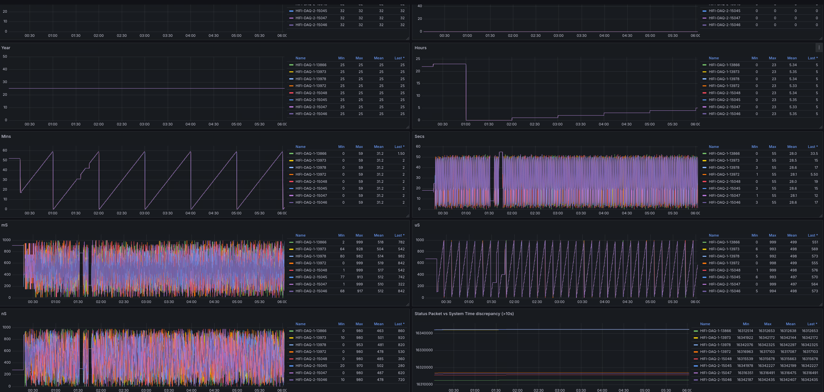
Task: Sort uS legend by Mean column
Action: click(792, 235)
